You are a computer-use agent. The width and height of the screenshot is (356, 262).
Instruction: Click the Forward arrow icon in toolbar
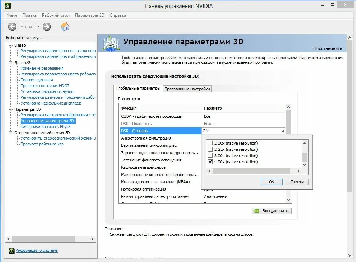point(47,27)
